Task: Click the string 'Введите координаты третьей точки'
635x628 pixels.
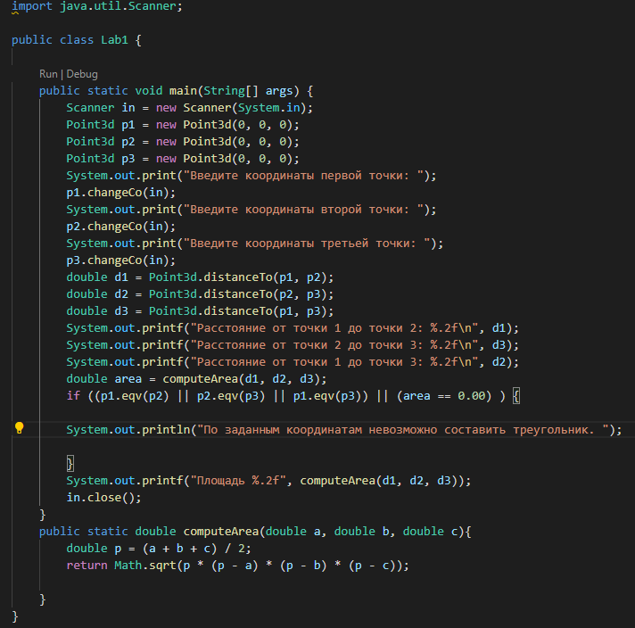Action: point(307,244)
